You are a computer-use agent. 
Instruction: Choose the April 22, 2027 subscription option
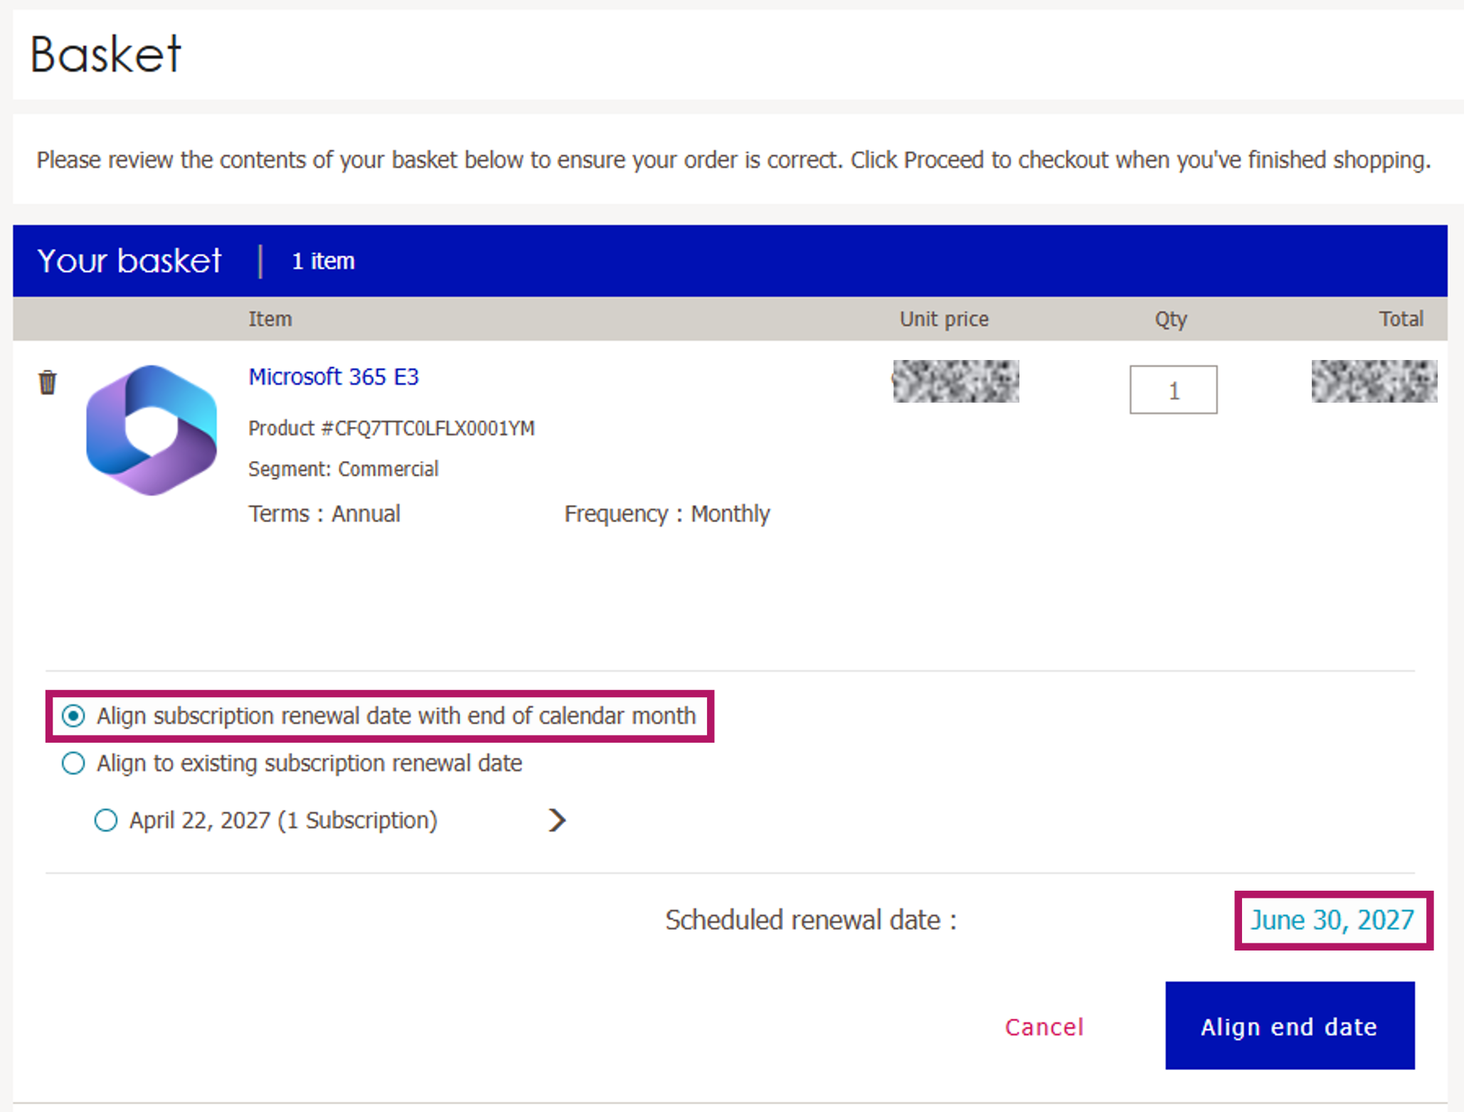[x=106, y=820]
